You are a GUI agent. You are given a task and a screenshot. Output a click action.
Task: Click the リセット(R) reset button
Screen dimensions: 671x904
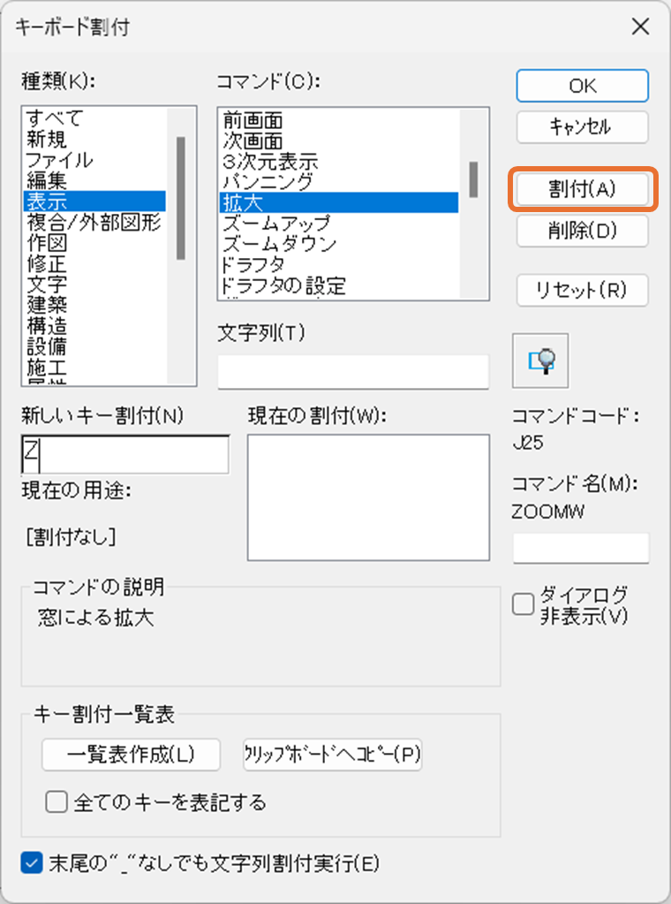tap(582, 290)
